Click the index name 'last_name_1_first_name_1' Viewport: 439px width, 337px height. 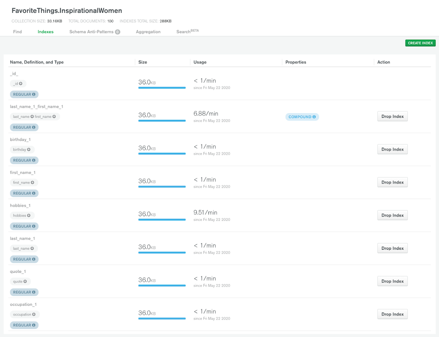(37, 107)
